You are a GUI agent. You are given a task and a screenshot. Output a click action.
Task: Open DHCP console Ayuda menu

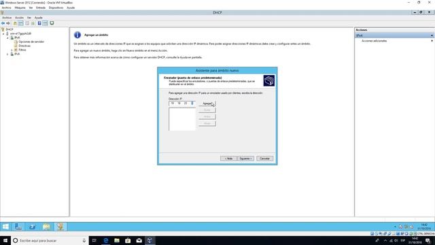(x=39, y=18)
